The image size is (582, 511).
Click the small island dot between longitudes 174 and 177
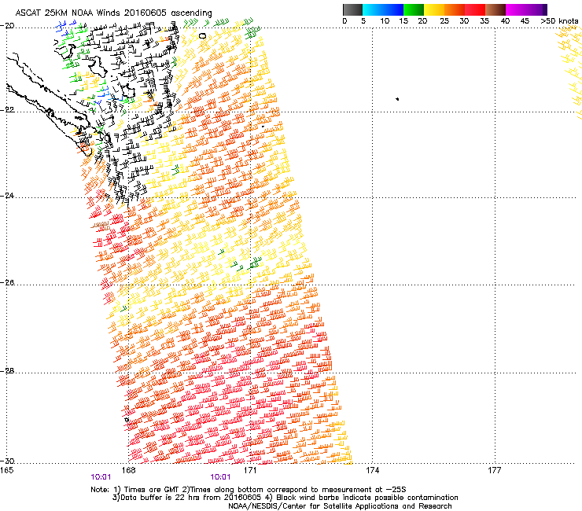coord(397,99)
